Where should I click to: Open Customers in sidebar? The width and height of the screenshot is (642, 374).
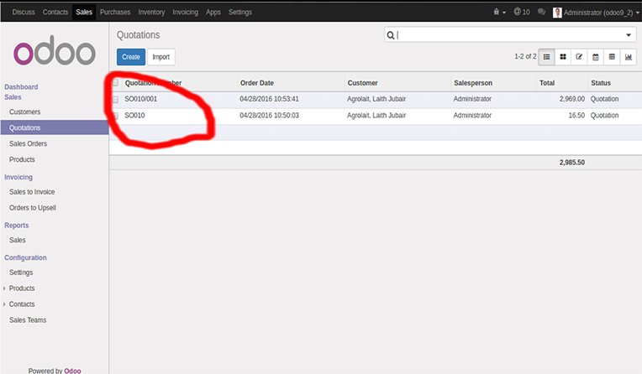[x=25, y=112]
